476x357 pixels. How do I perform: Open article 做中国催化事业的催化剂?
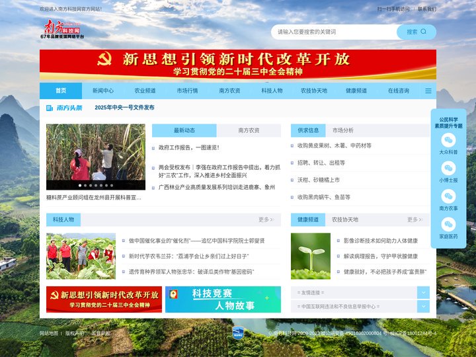point(197,241)
